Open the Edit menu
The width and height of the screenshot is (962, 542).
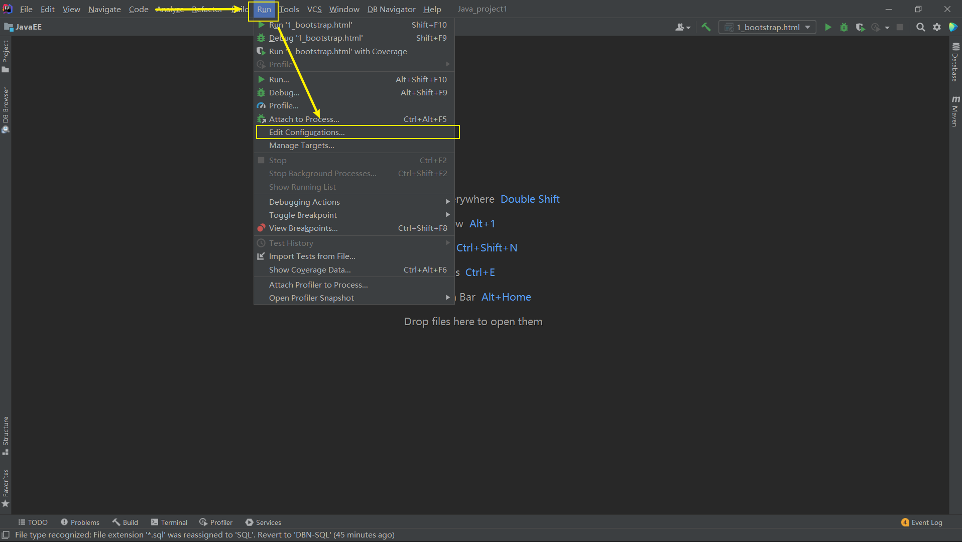coord(47,9)
